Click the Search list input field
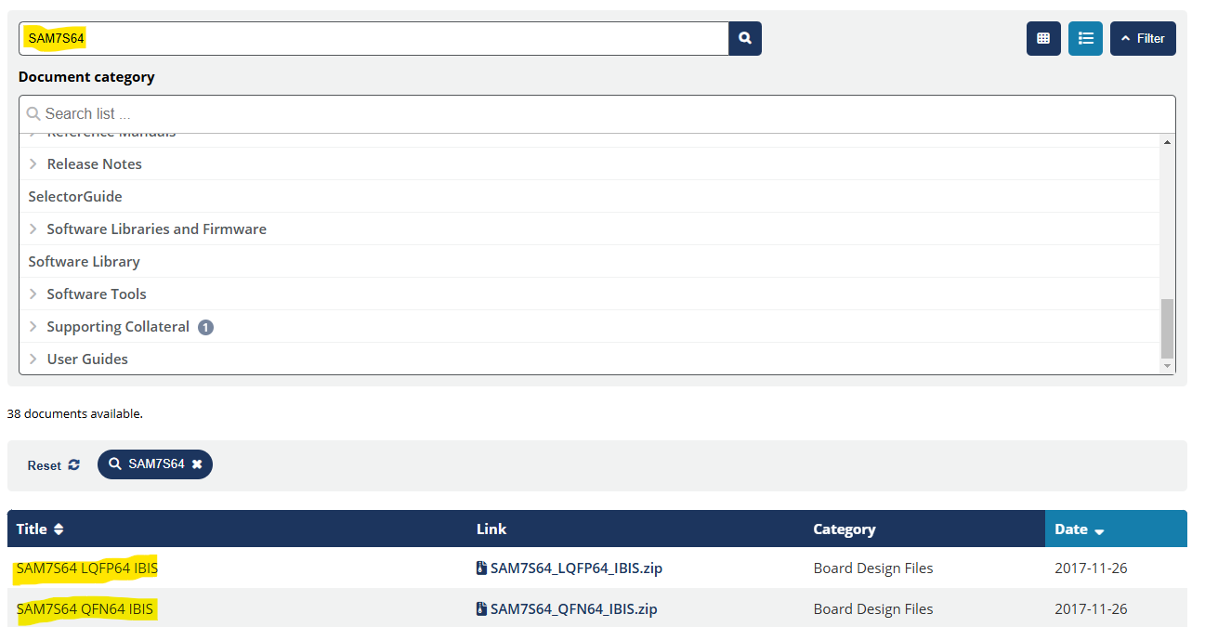 coord(595,114)
